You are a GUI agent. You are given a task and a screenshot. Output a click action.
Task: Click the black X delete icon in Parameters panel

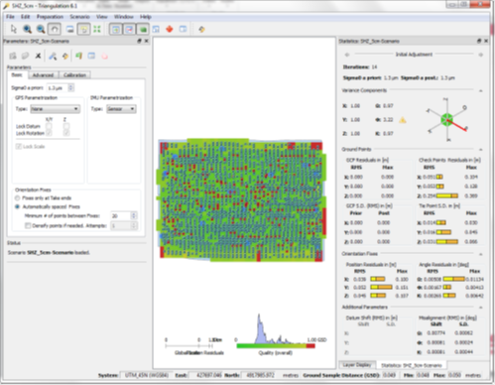coord(38,56)
